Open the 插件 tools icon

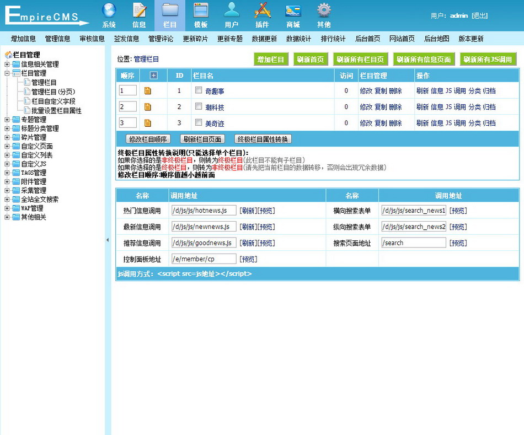263,10
